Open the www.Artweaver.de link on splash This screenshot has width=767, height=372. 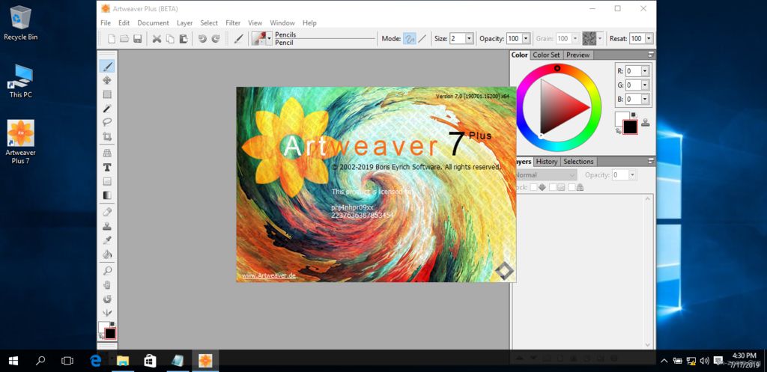point(269,275)
